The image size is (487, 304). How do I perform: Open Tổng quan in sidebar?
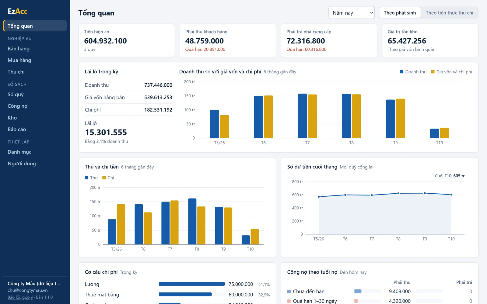(35, 26)
